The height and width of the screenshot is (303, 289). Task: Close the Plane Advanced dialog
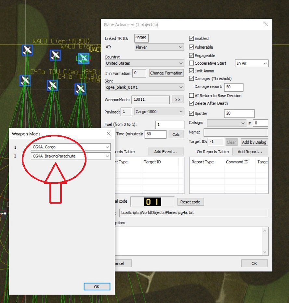(266, 24)
